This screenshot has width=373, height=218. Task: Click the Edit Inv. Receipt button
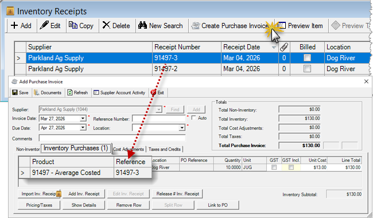128,194
